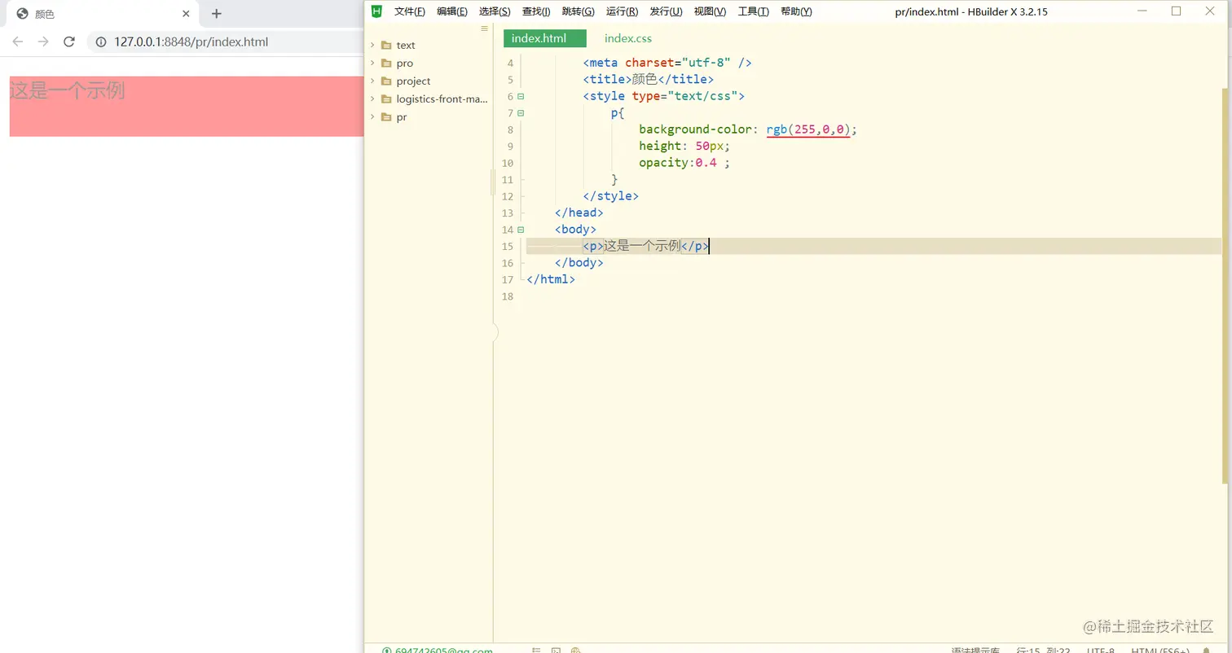Open the 视图(V) menu
1232x653 pixels.
tap(710, 11)
